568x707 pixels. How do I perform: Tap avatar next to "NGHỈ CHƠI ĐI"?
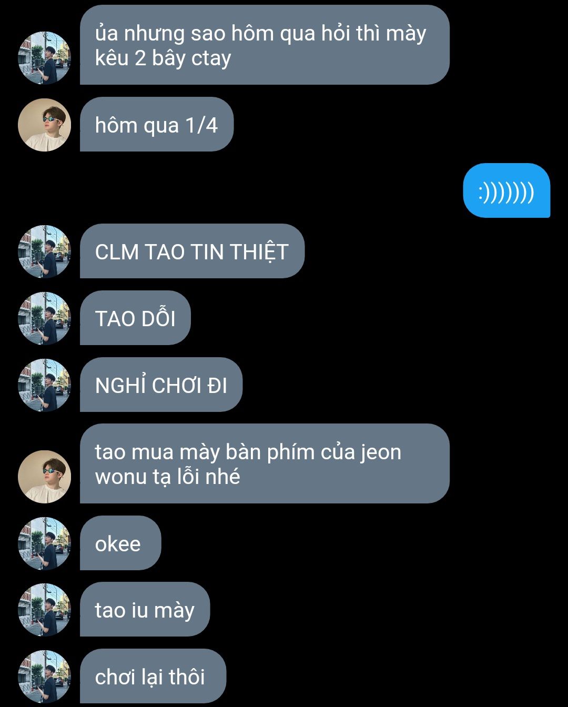click(45, 385)
